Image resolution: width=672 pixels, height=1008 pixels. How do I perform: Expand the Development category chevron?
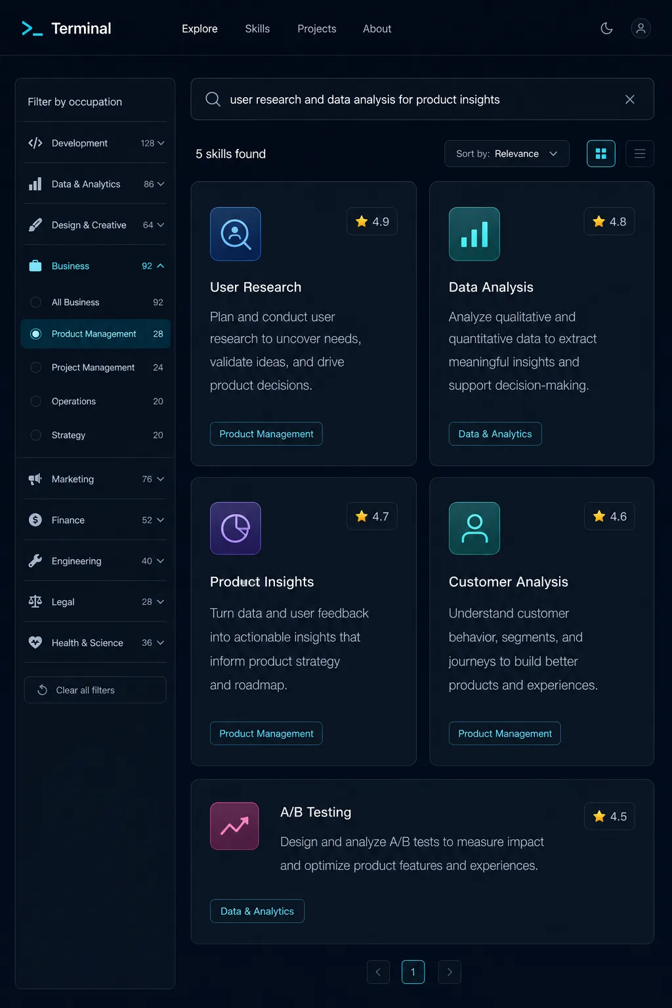click(x=161, y=143)
